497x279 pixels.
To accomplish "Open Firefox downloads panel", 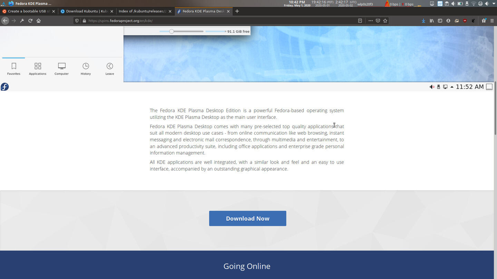I will coord(423,21).
